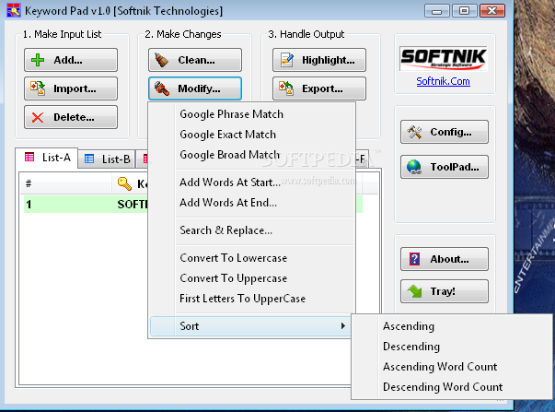Switch to the List-B tab
Screen dimensions: 555x412
[x=107, y=159]
